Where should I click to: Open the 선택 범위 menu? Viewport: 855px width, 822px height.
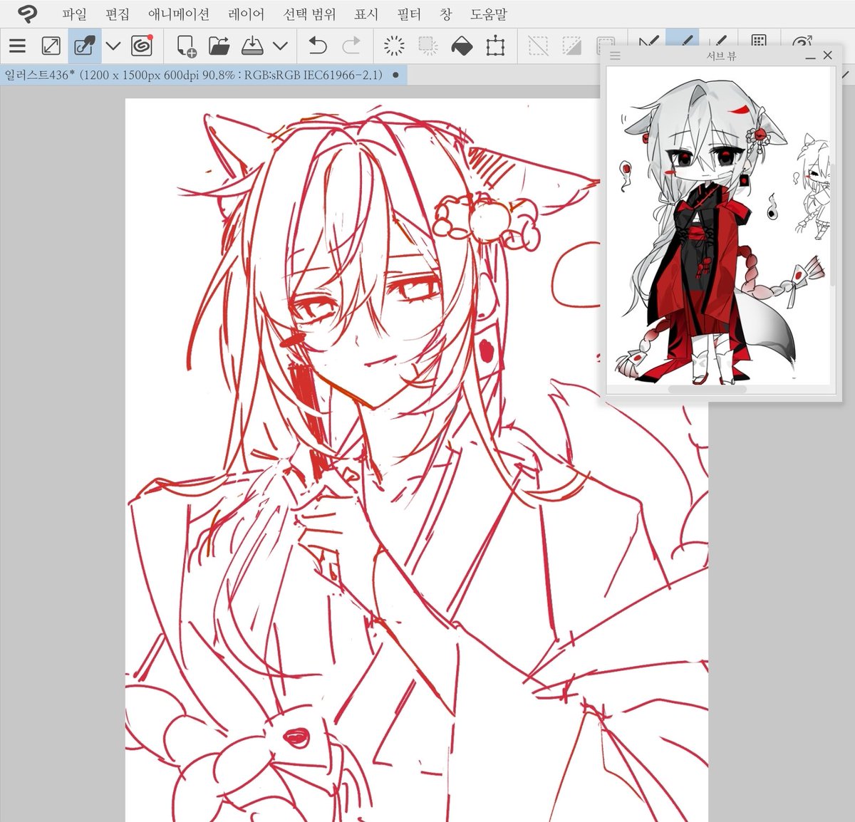coord(309,14)
